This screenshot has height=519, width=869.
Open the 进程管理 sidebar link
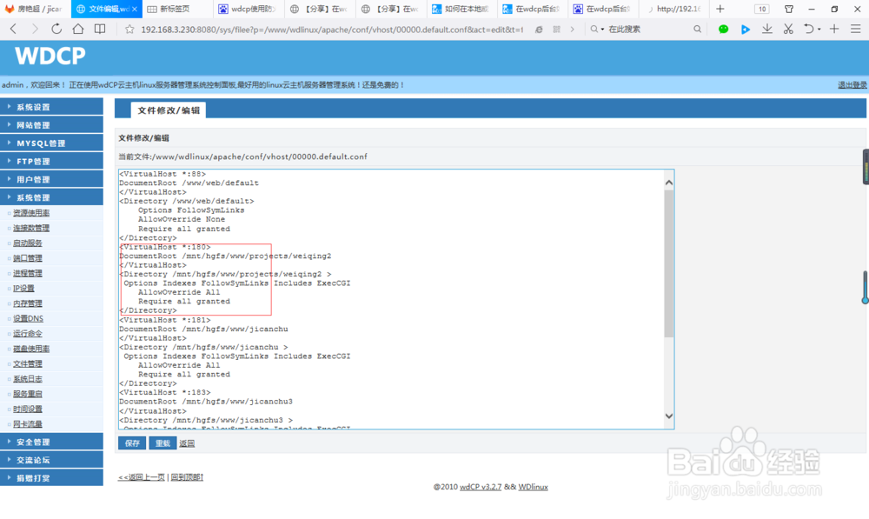[28, 273]
